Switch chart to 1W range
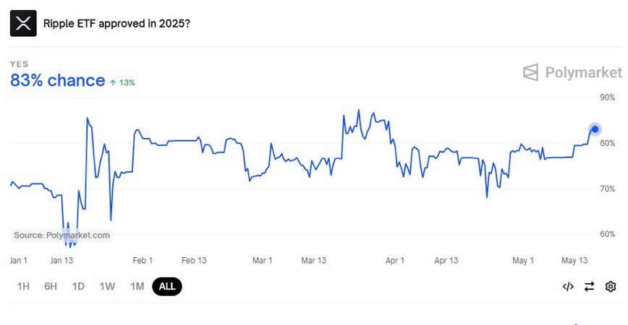The width and height of the screenshot is (628, 325). pyautogui.click(x=107, y=287)
